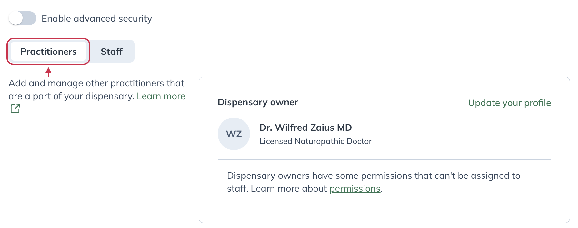This screenshot has height=228, width=578.
Task: Click the knob of the advanced security switch
Action: point(16,18)
